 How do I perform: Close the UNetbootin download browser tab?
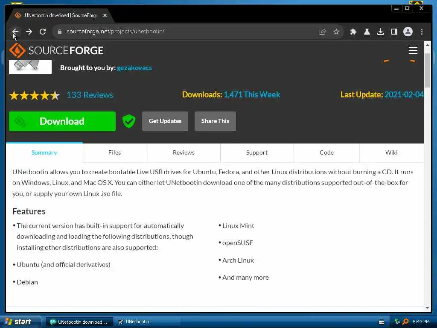(105, 15)
